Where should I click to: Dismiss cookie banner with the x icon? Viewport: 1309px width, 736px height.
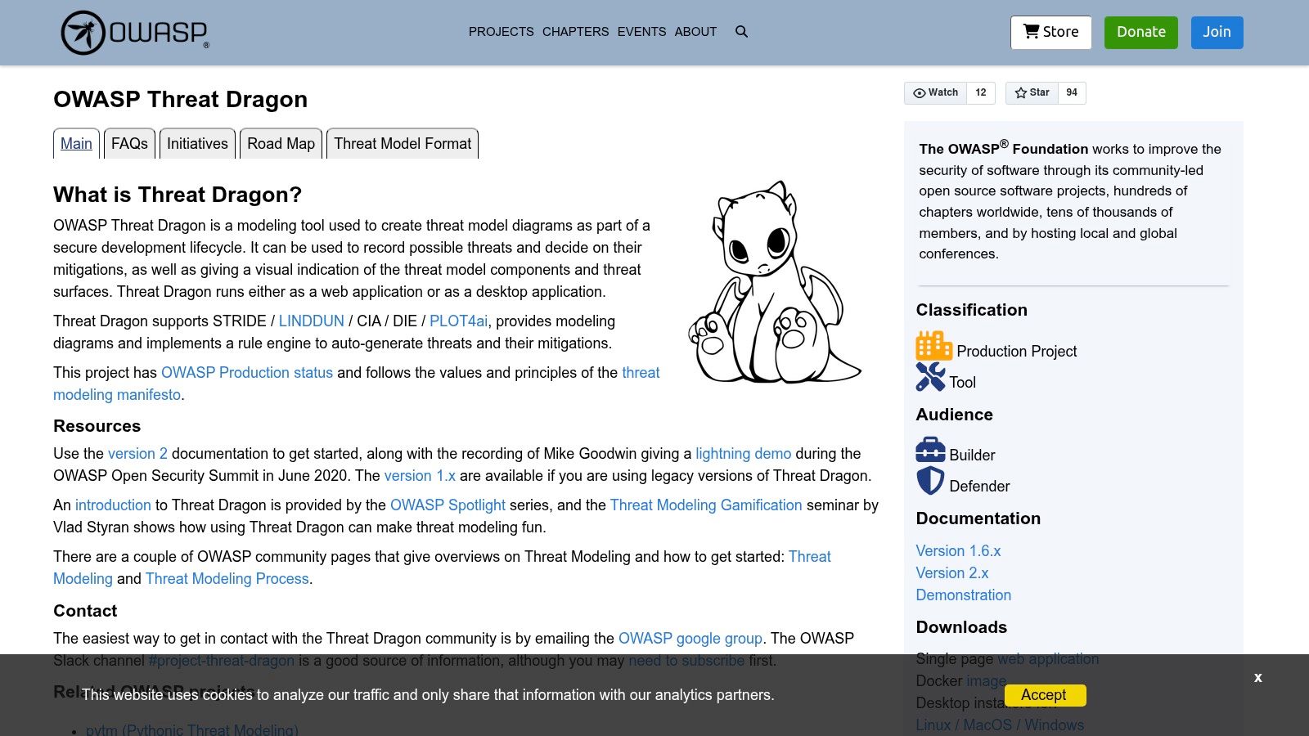tap(1258, 677)
